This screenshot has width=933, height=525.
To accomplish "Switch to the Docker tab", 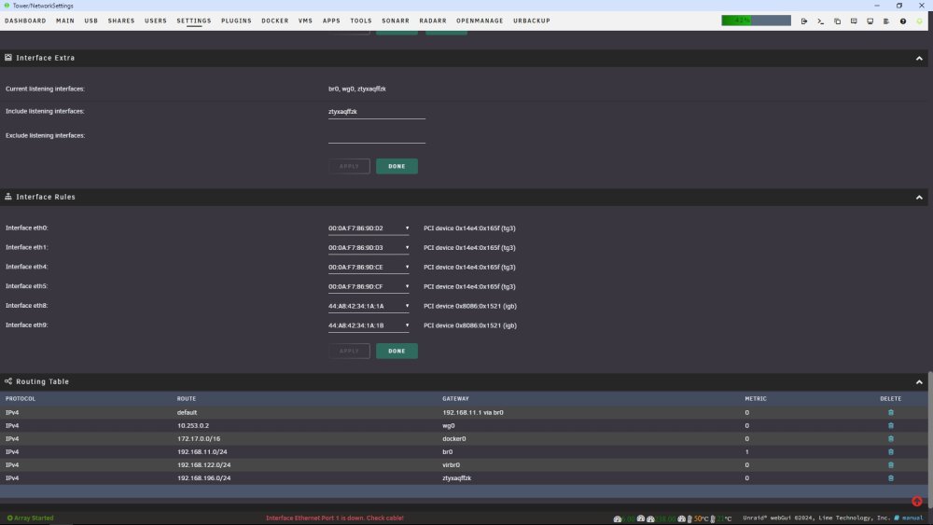I will pos(275,21).
